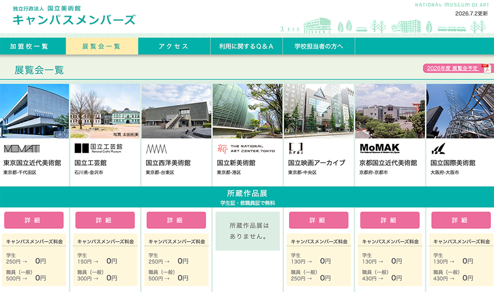Click 詳細 button for 国立工芸館
Screen dimensions: 494x292
[x=105, y=220]
